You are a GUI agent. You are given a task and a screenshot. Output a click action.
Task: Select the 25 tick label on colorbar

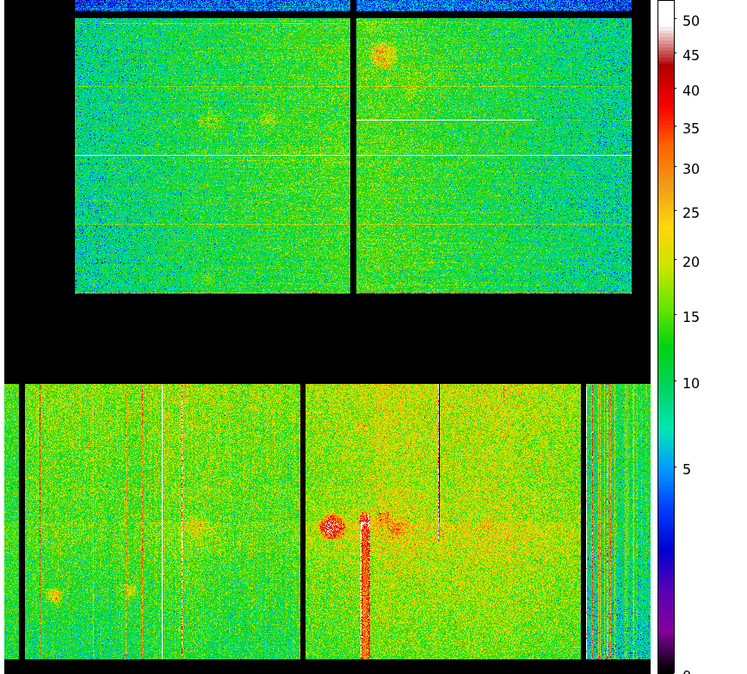(691, 213)
